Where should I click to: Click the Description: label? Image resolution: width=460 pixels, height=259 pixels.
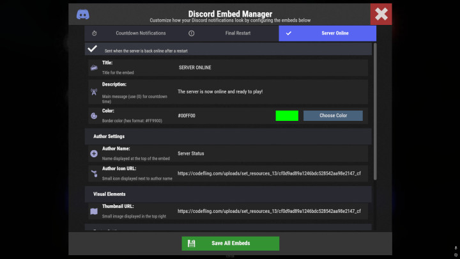tap(114, 84)
